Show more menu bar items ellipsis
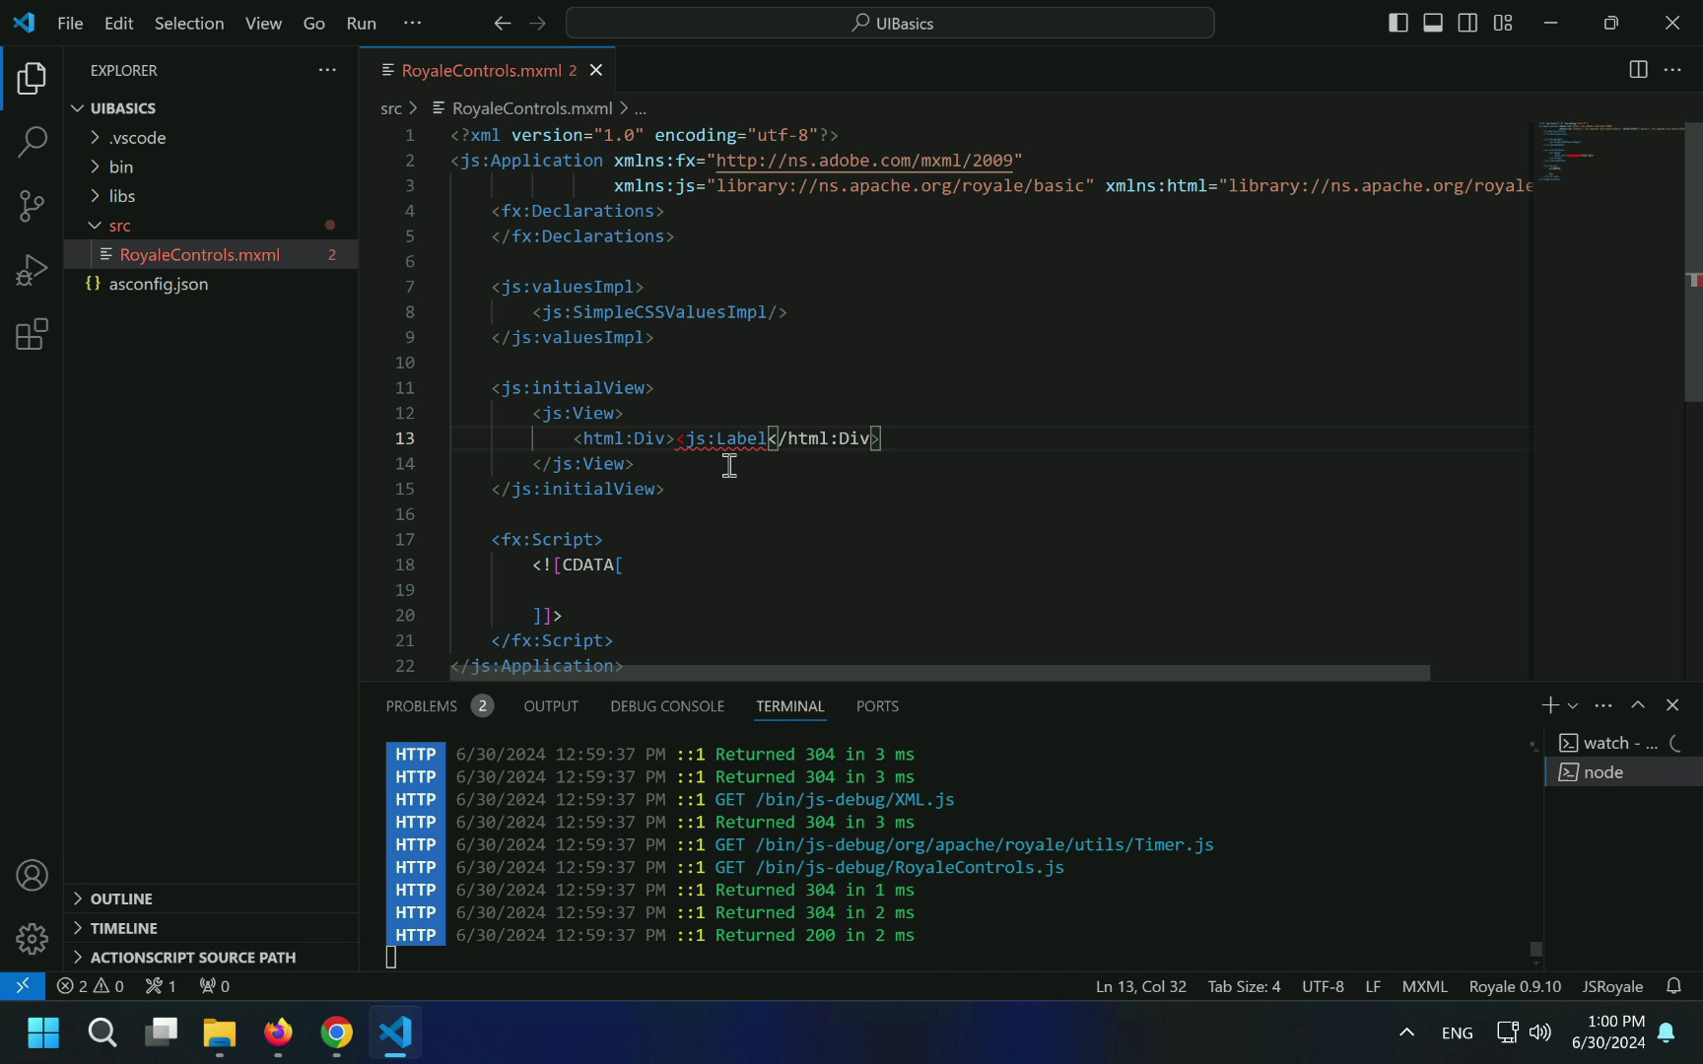The height and width of the screenshot is (1064, 1703). coord(412,23)
